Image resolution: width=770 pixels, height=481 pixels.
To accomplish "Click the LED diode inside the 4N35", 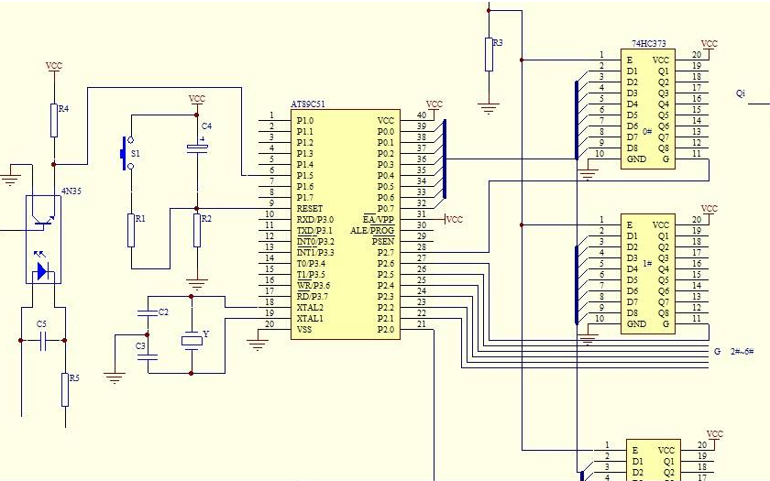I will click(x=41, y=270).
